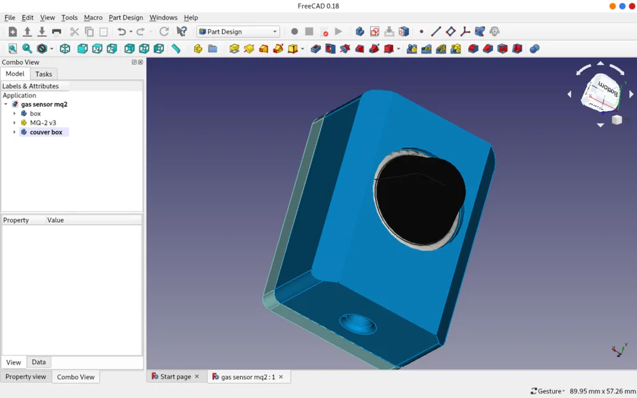Viewport: 637px width, 398px height.
Task: Click the Pocket tool icon
Action: pos(316,49)
